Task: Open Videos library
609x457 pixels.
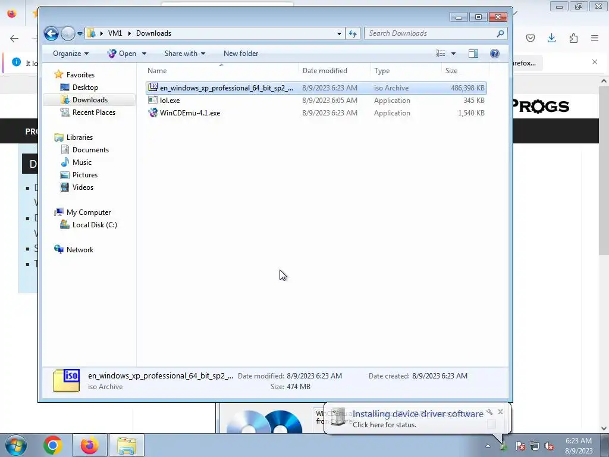Action: 83,187
